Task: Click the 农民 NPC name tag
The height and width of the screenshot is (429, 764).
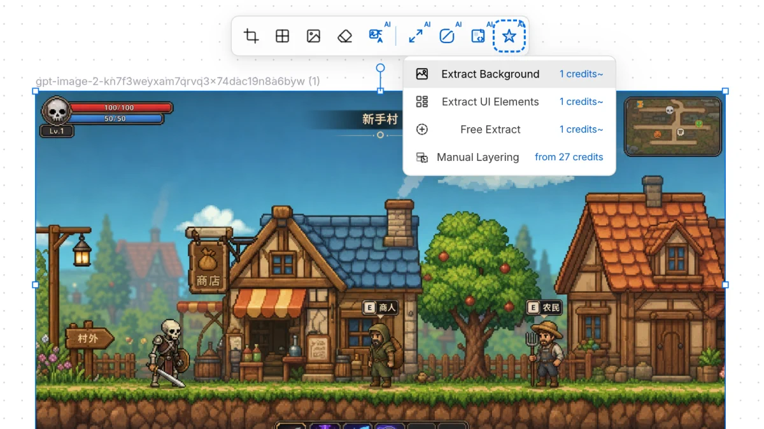Action: 544,308
